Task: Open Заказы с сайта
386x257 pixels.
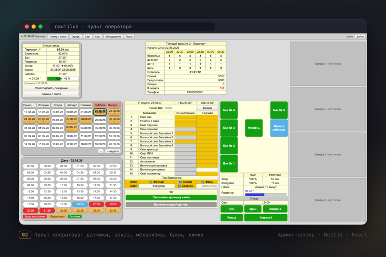Action: [51, 94]
